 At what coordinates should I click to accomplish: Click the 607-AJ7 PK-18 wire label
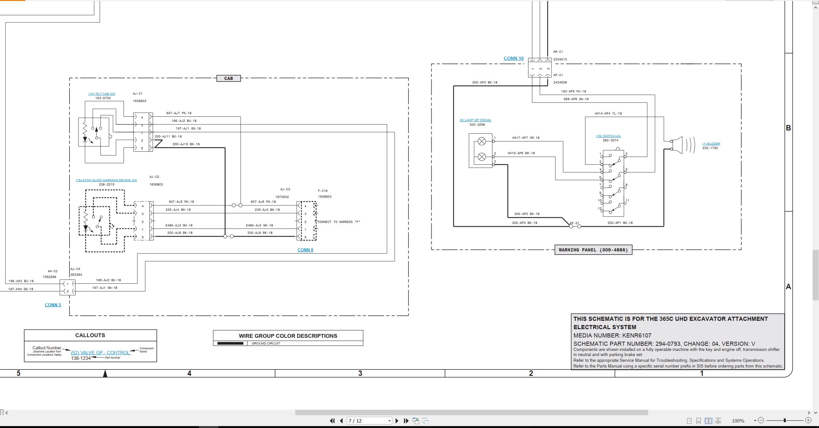tap(179, 113)
